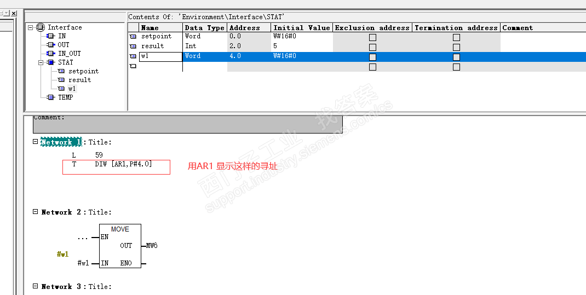Collapse the Interface tree root

31,27
